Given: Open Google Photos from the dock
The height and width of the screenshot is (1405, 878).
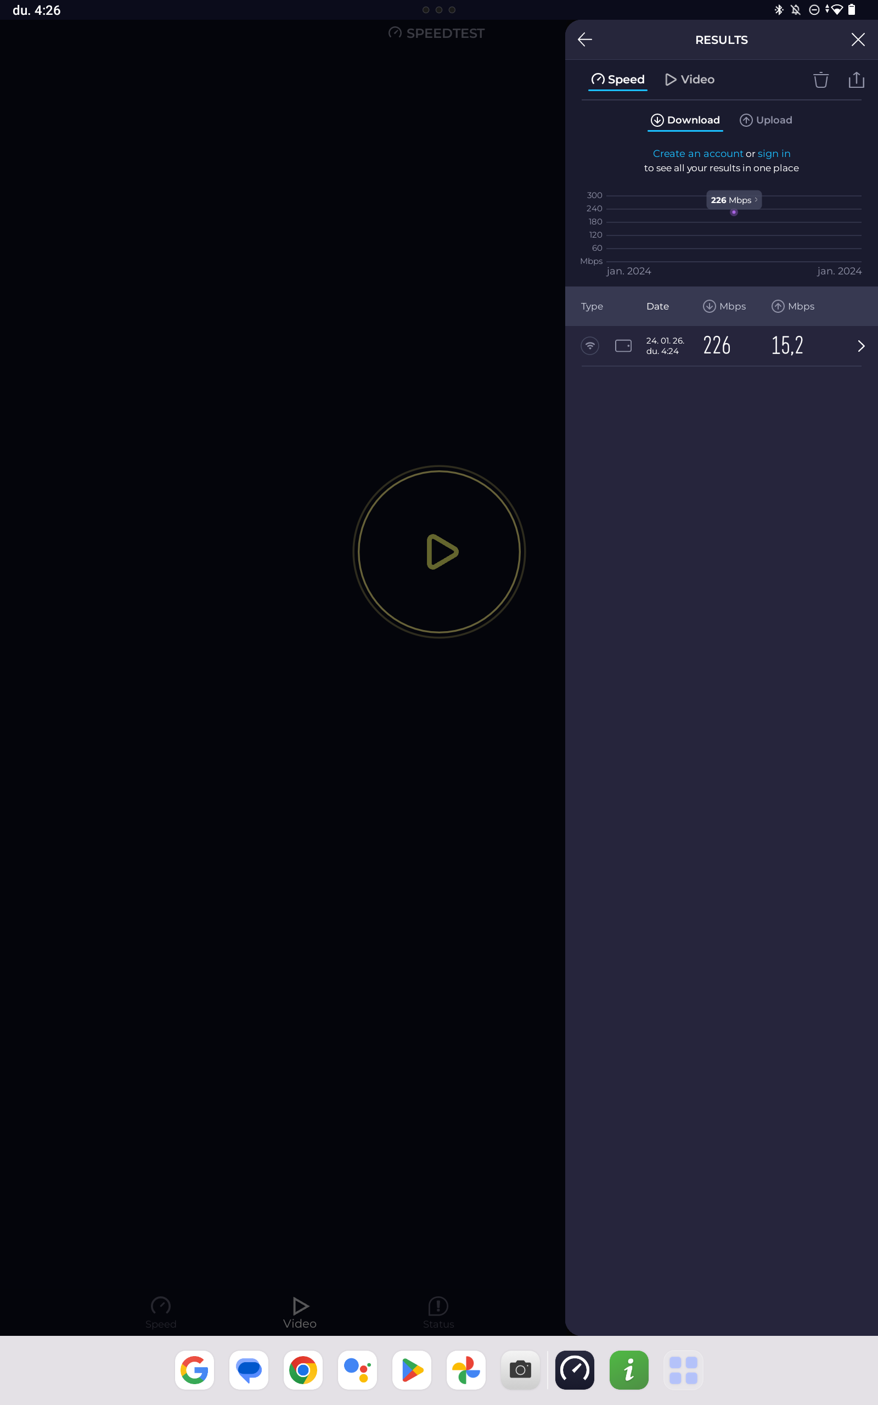Looking at the screenshot, I should coord(466,1370).
